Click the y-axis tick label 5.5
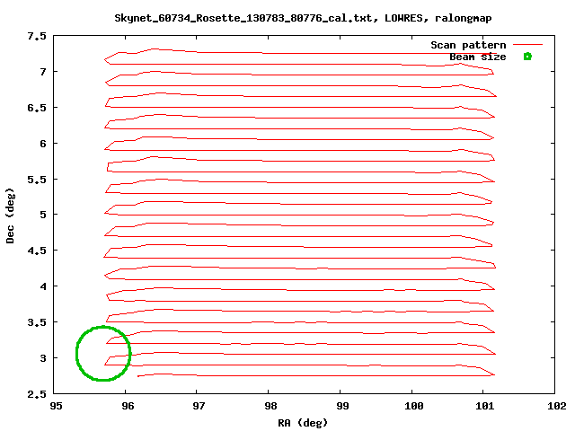 [x=37, y=180]
